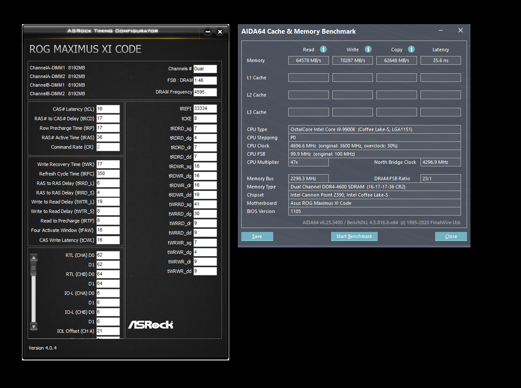Click the RTL (CHB) D0 field
Screen dimensions: 521x388
tap(108, 274)
